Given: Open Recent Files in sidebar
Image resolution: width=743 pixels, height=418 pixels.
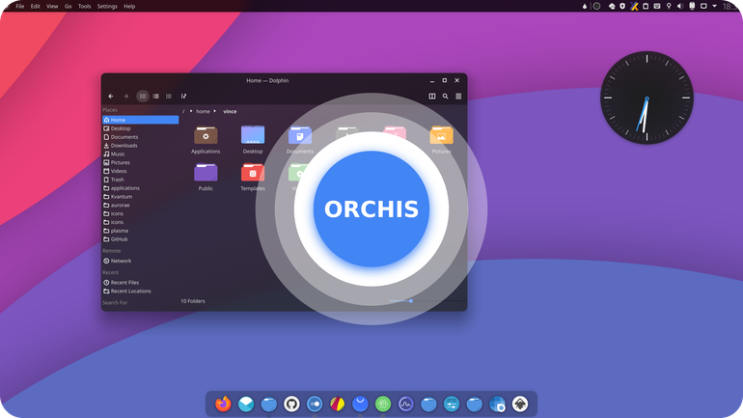Looking at the screenshot, I should 140,283.
